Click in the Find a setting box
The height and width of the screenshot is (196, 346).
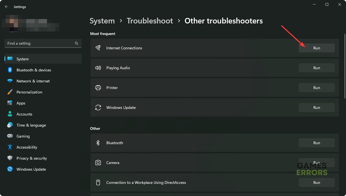(39, 43)
